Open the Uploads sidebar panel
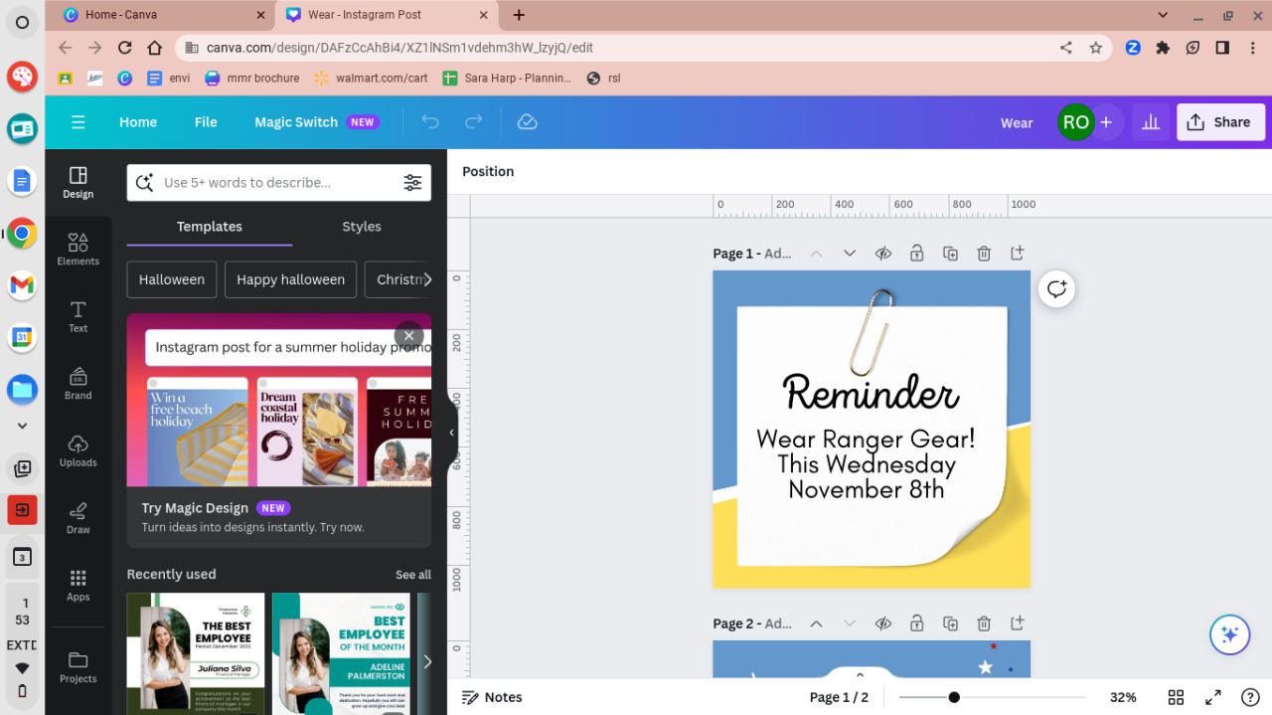This screenshot has width=1272, height=715. 79,450
